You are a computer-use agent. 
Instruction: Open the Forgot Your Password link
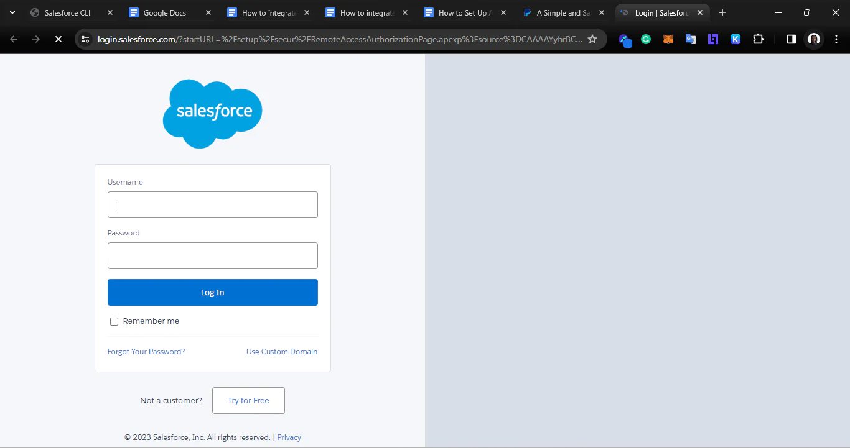point(146,352)
